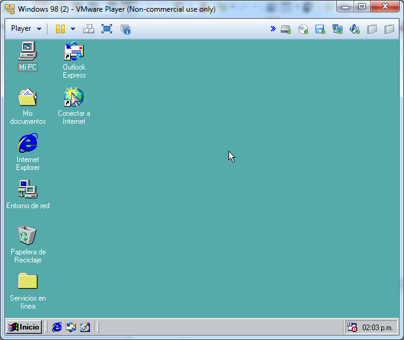This screenshot has width=404, height=340.
Task: Click the Send Ctrl+Alt+Del icon
Action: 89,29
